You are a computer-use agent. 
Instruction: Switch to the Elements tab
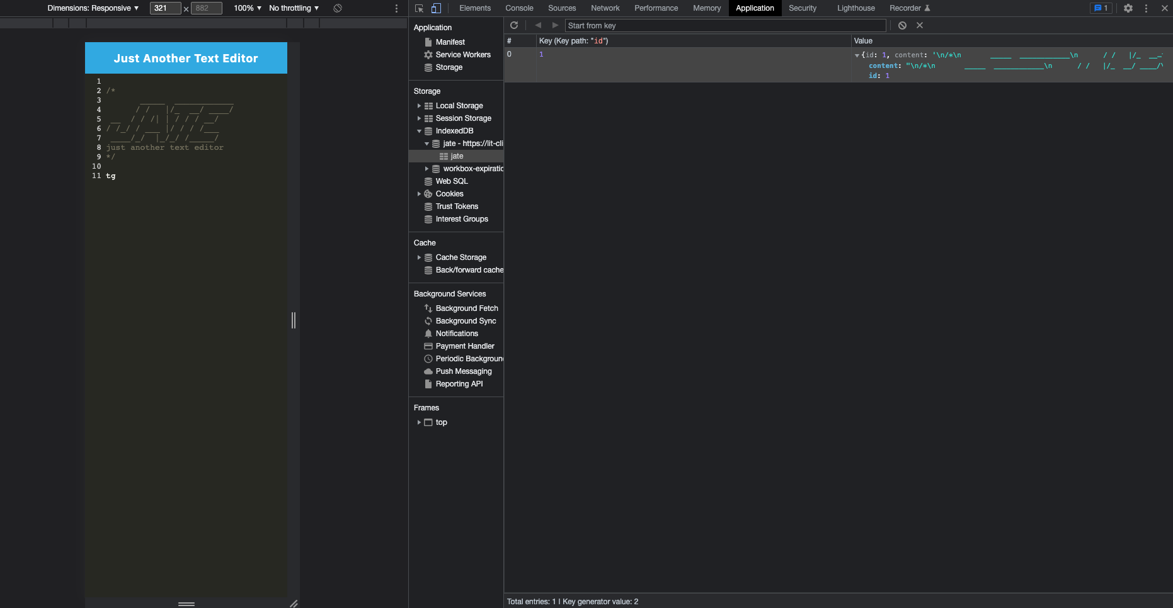click(x=475, y=8)
